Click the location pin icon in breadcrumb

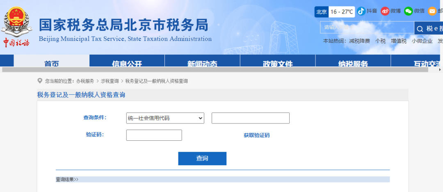40,81
